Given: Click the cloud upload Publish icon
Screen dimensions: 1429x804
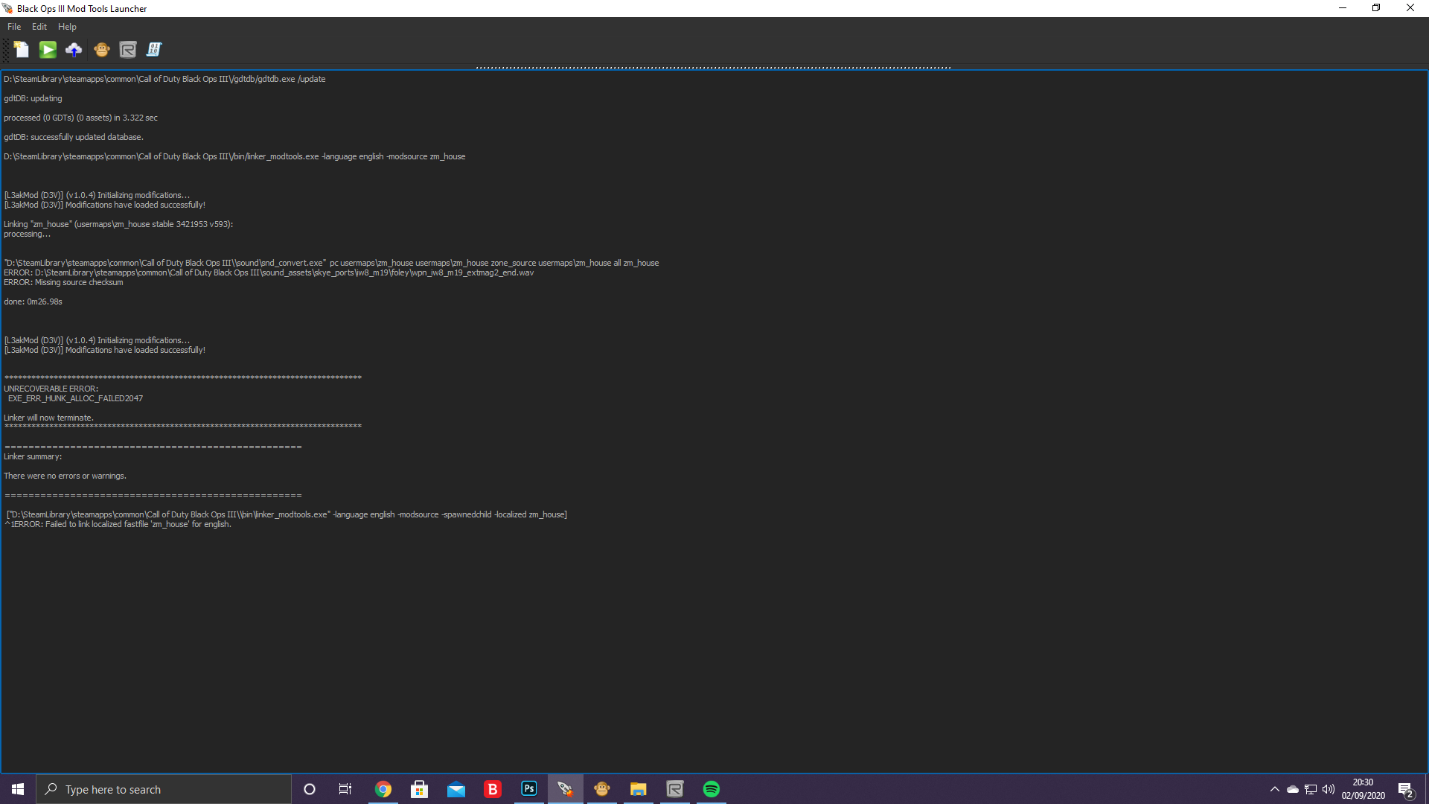Looking at the screenshot, I should 74,50.
